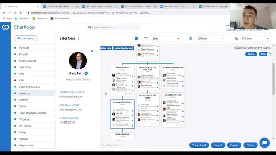This screenshot has height=155, width=276.
Task: Open the California location dropdown
Action: tap(210, 38)
